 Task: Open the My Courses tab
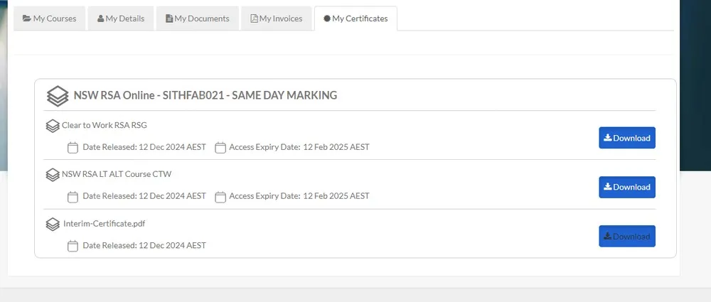click(49, 18)
